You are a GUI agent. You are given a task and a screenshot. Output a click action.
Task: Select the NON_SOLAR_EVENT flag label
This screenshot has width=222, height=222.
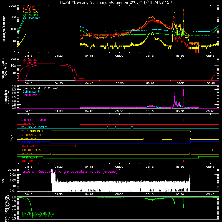pos(34,127)
